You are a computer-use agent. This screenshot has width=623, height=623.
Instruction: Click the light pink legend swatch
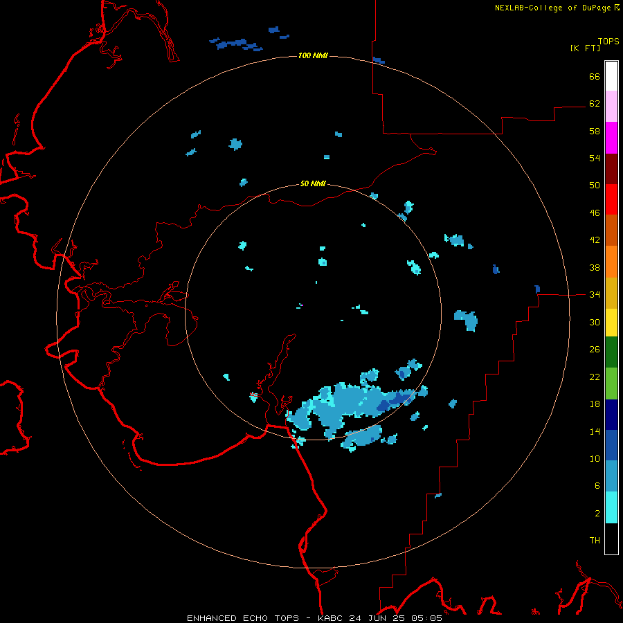[x=611, y=107]
